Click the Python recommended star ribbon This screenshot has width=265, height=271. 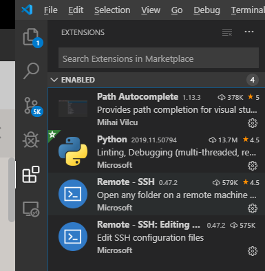click(x=53, y=135)
